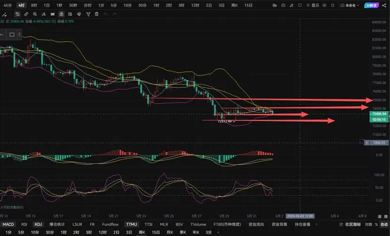The height and width of the screenshot is (236, 390).
Task: Select the 3分 timeframe
Action: point(209,232)
